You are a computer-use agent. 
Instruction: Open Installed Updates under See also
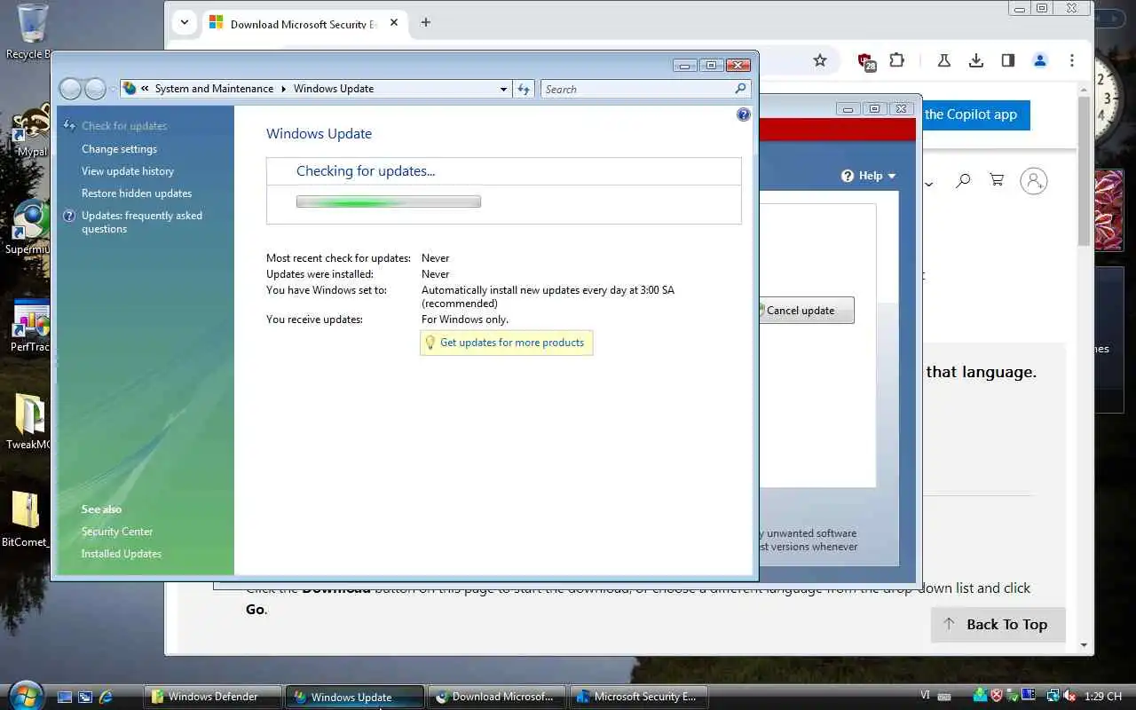[x=122, y=554]
